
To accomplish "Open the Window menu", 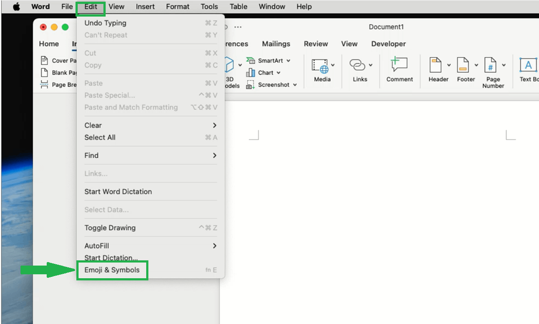I will [x=272, y=7].
